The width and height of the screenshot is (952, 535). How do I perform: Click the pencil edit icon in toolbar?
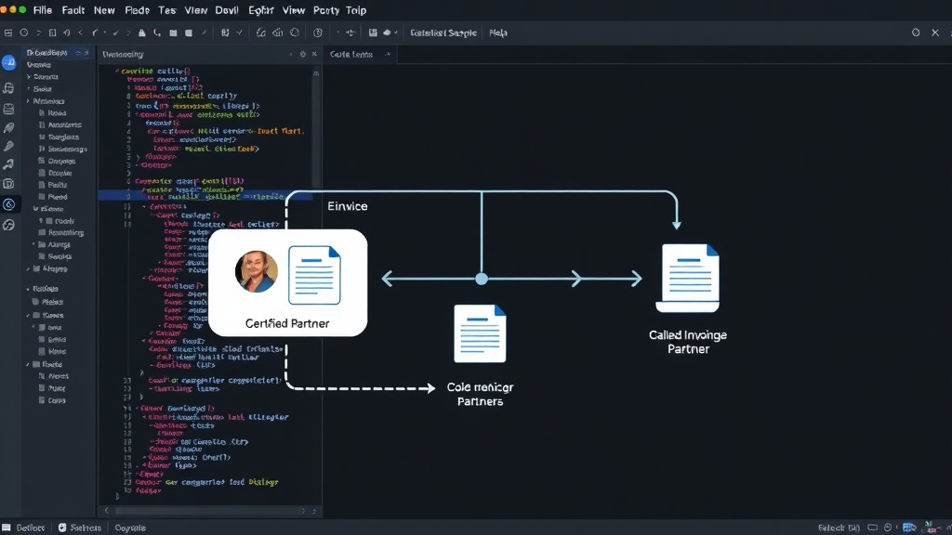pos(260,33)
